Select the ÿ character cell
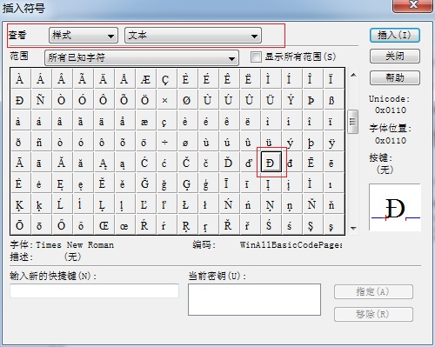Viewport: 435px width, 347px height. click(x=334, y=142)
